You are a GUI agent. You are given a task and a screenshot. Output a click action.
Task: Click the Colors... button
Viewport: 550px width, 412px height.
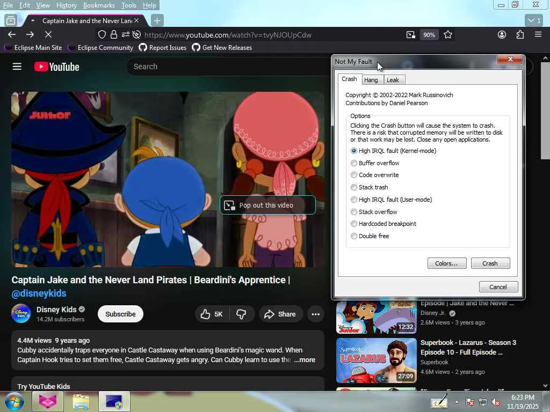click(447, 263)
